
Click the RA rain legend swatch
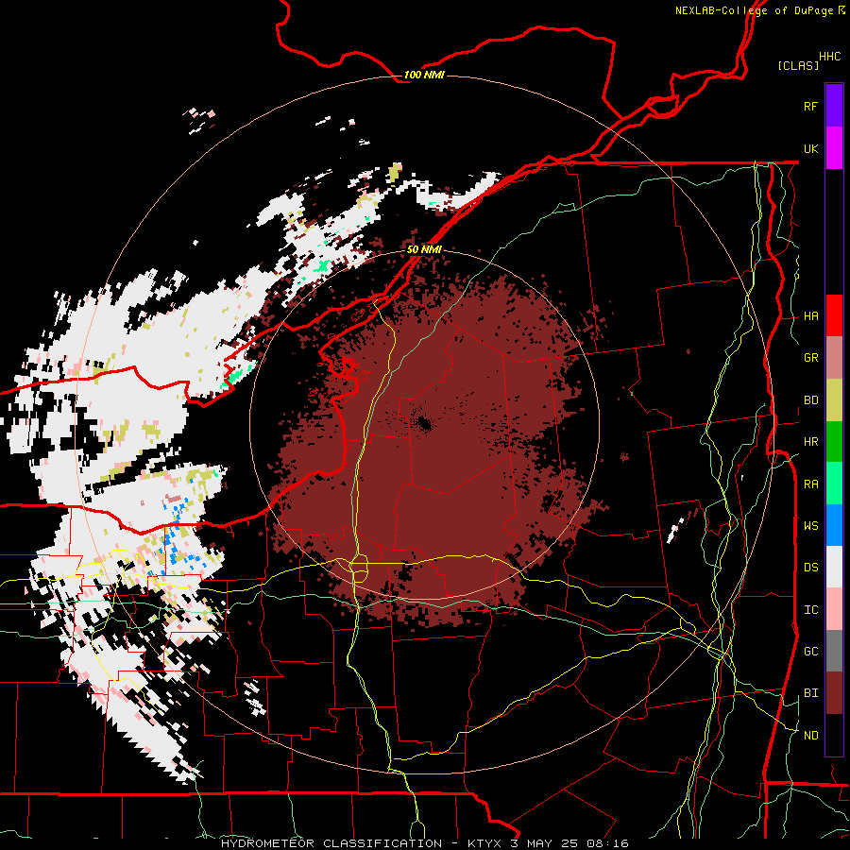(834, 484)
